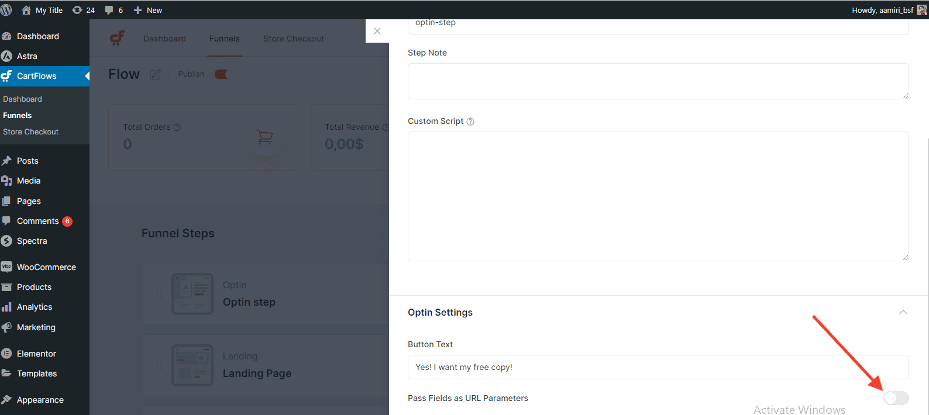The width and height of the screenshot is (929, 415).
Task: Expand the WooCommerce sidebar menu
Action: [x=46, y=267]
